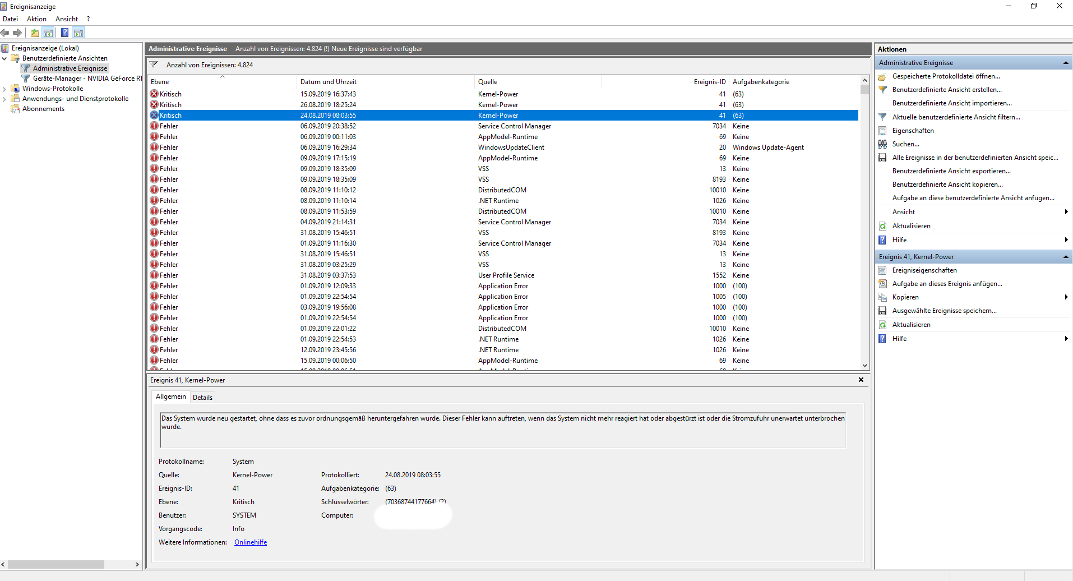Click the filter funnel icon above the event list

(x=154, y=64)
